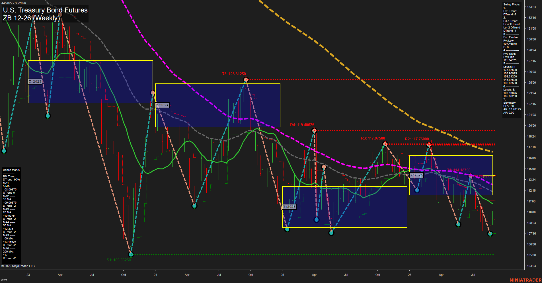542x283 pixels.
Task: Click the Bench Marks panel heading
Action: [x=11, y=170]
